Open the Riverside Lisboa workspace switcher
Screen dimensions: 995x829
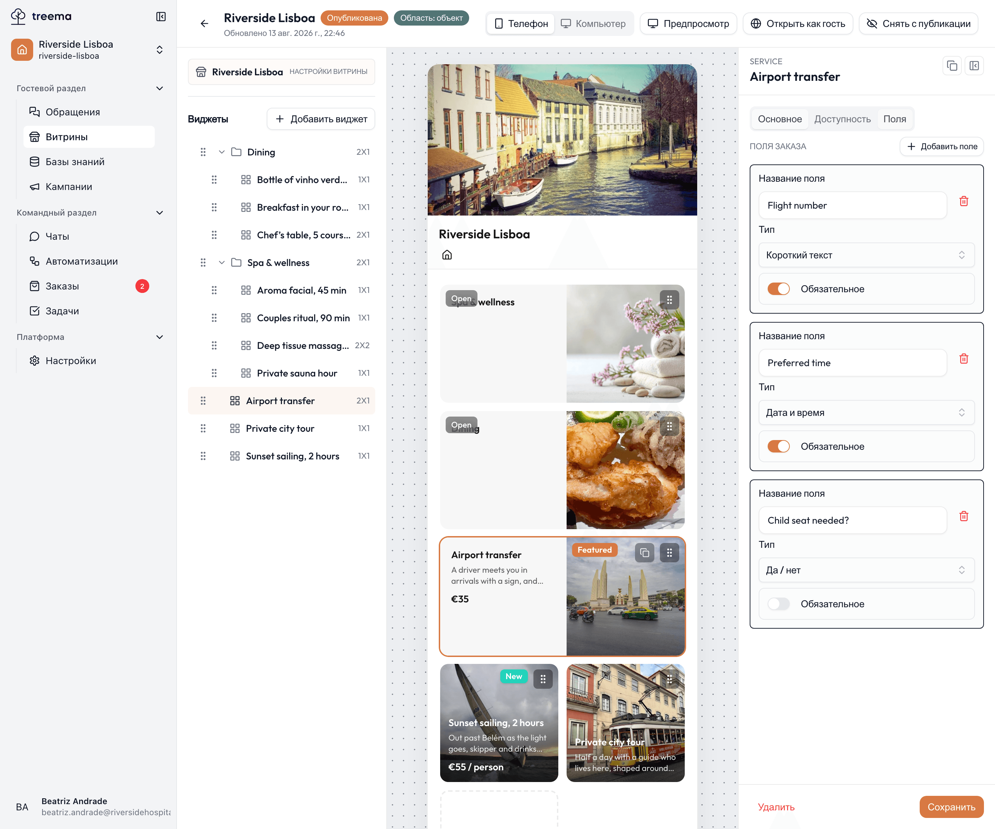click(x=88, y=50)
